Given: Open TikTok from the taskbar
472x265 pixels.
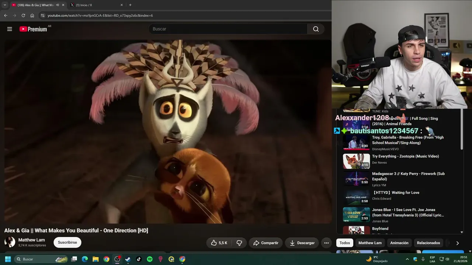Looking at the screenshot, I should tap(139, 259).
